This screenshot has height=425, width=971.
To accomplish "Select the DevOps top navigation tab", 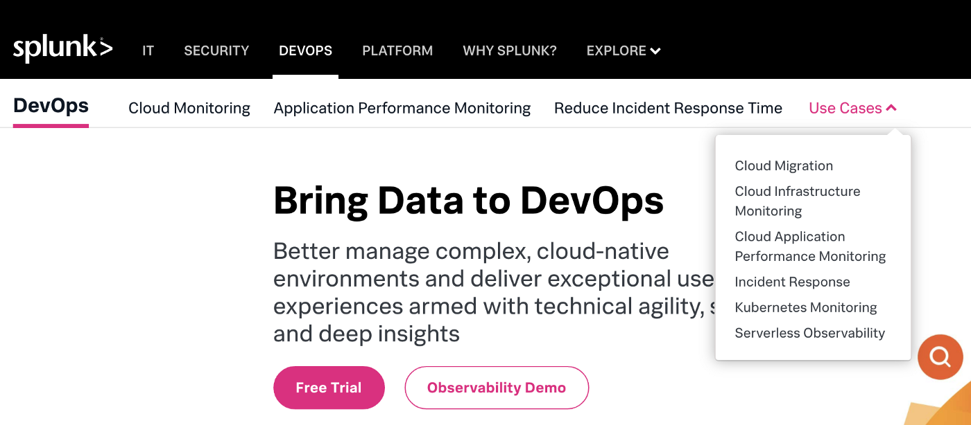I will point(305,51).
